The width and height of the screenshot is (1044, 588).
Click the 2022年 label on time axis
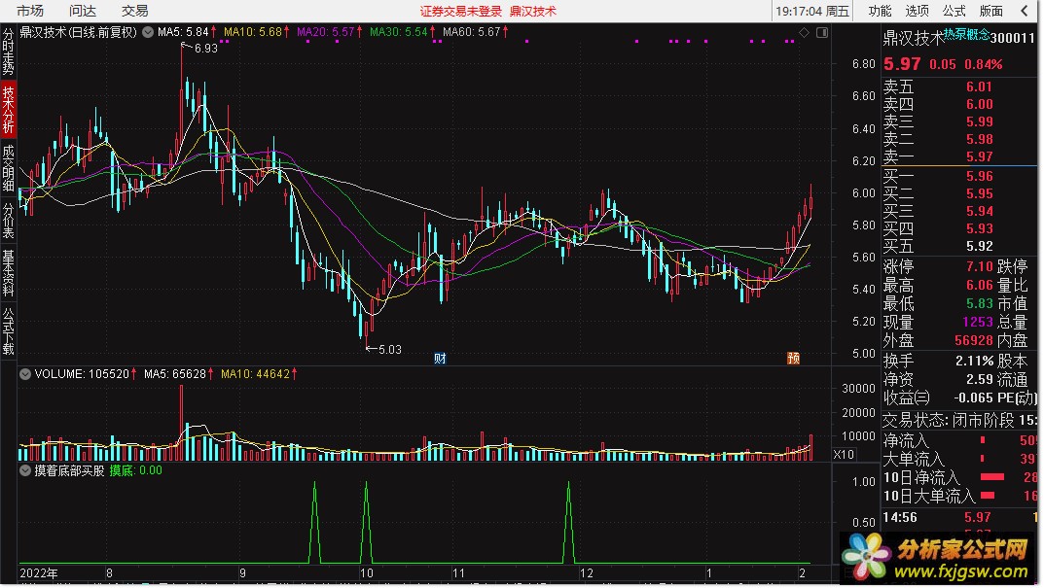39,573
